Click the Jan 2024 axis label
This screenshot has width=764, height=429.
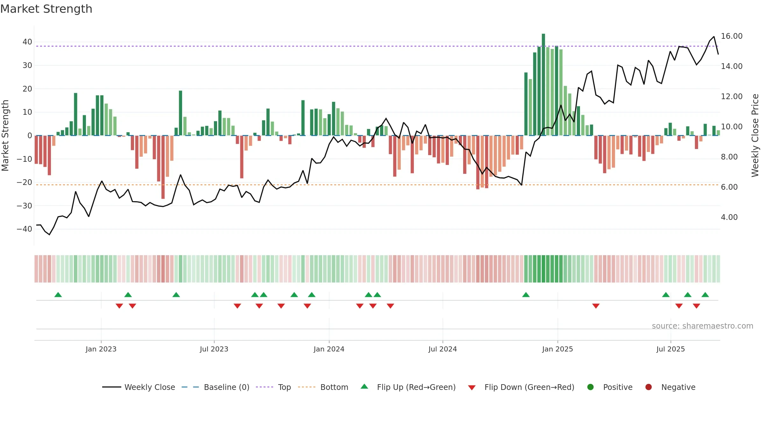point(329,349)
